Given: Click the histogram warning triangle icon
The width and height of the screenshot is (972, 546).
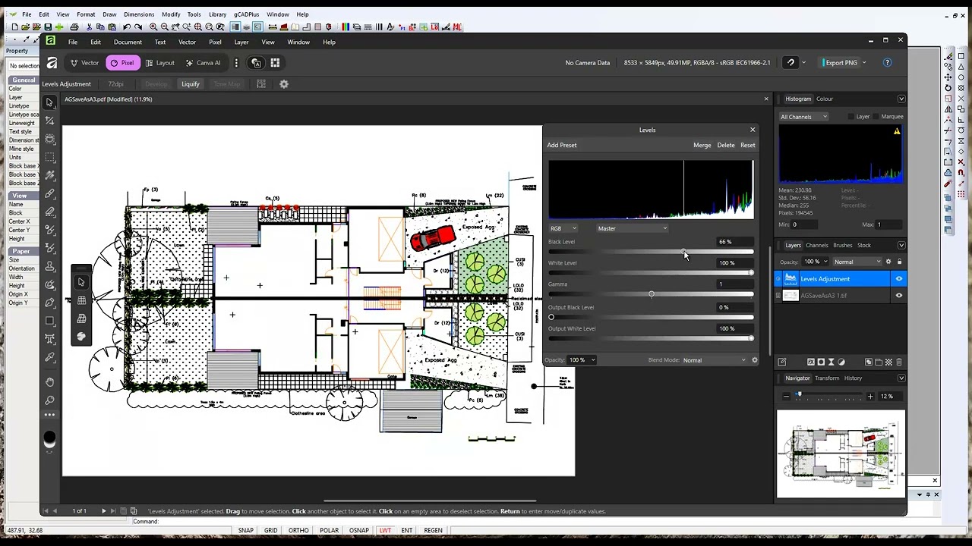Looking at the screenshot, I should (897, 132).
